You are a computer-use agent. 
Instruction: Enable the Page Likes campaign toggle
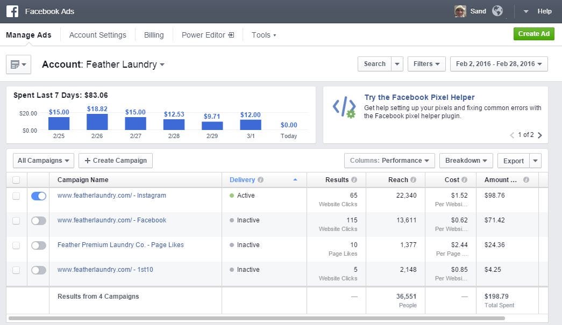[39, 245]
